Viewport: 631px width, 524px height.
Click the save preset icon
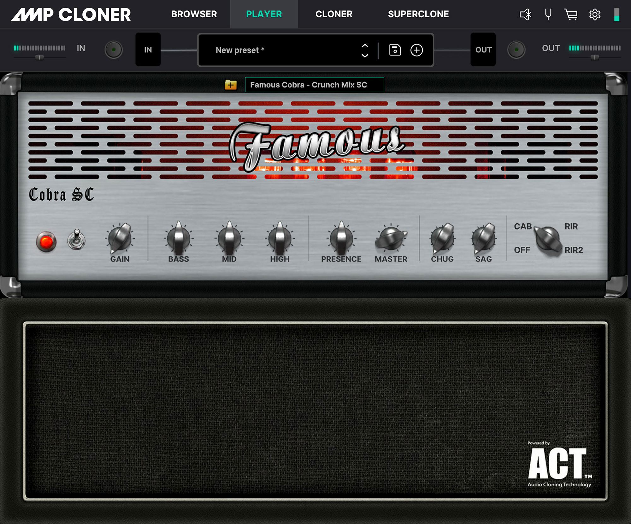pos(395,49)
